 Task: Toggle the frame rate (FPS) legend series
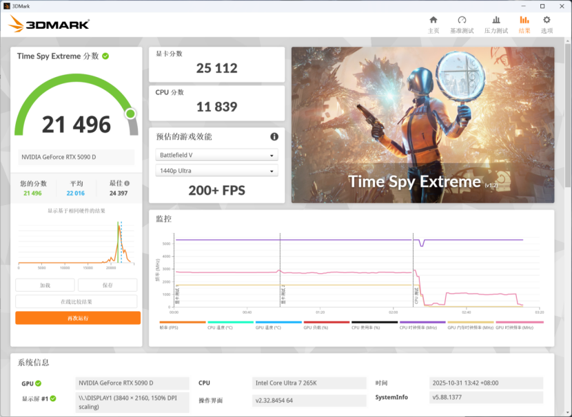click(183, 322)
